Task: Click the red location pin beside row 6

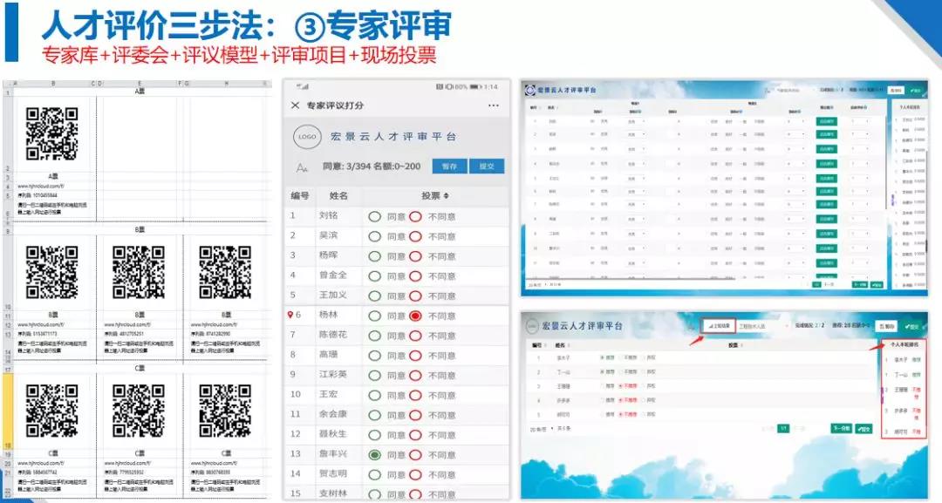Action: point(290,315)
